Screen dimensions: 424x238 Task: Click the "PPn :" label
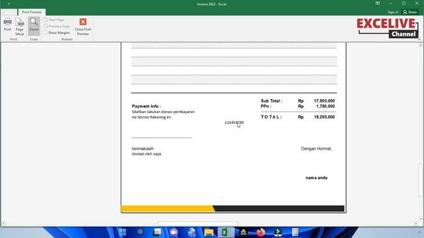coord(266,106)
